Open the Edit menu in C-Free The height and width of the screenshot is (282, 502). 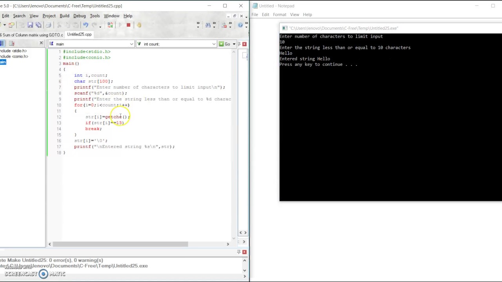click(x=5, y=16)
